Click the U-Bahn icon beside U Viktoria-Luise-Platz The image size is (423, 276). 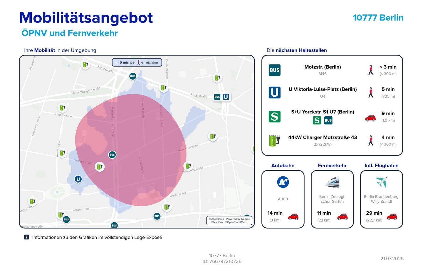tap(274, 93)
